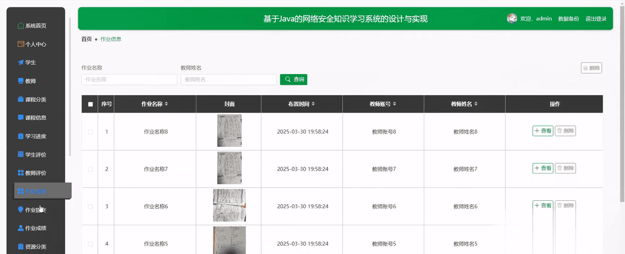Click the 教师账号8 cell

pos(384,132)
